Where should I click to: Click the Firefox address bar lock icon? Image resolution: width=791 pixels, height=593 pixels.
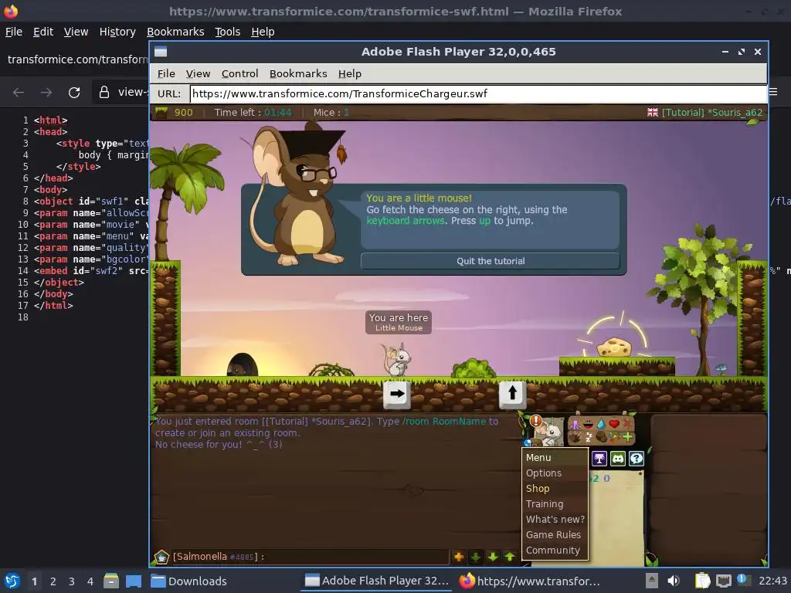coord(104,92)
